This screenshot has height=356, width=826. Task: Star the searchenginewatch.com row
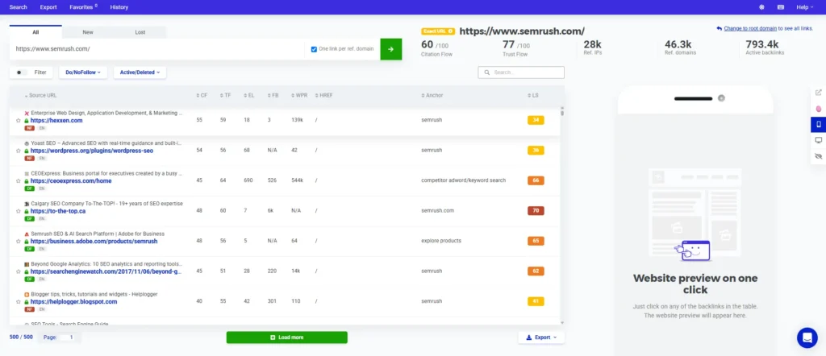(19, 272)
